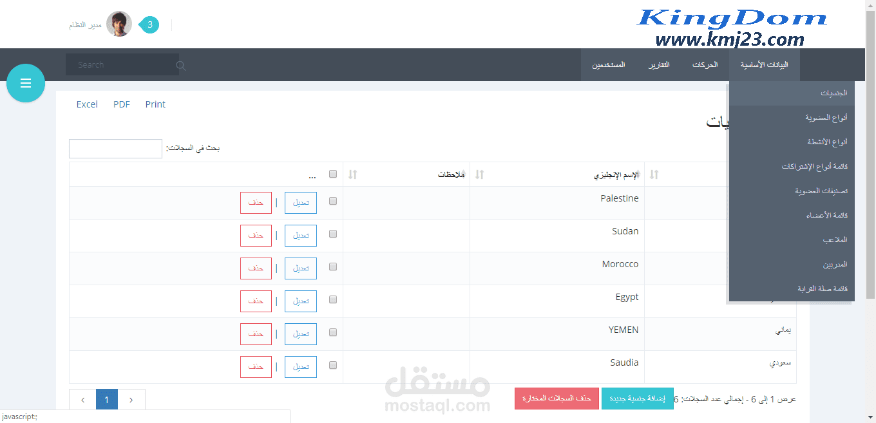The height and width of the screenshot is (423, 876).
Task: Select قائمة الأعضاء menu item
Action: (x=792, y=216)
